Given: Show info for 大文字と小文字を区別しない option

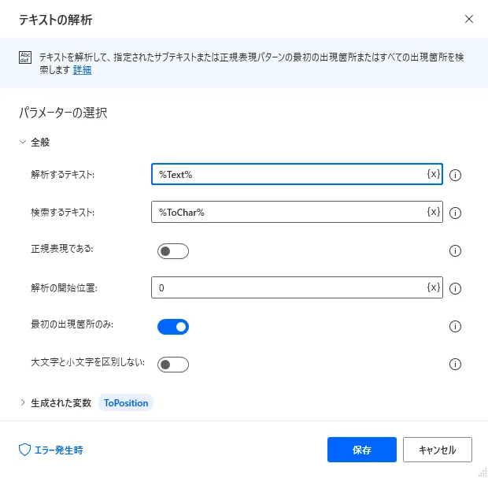Looking at the screenshot, I should tap(455, 365).
